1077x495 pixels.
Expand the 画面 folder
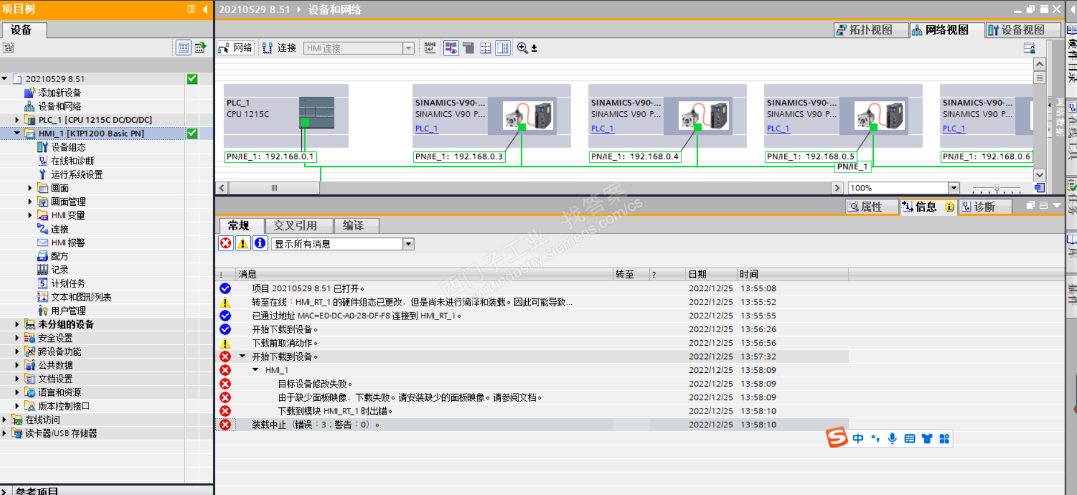(x=30, y=188)
